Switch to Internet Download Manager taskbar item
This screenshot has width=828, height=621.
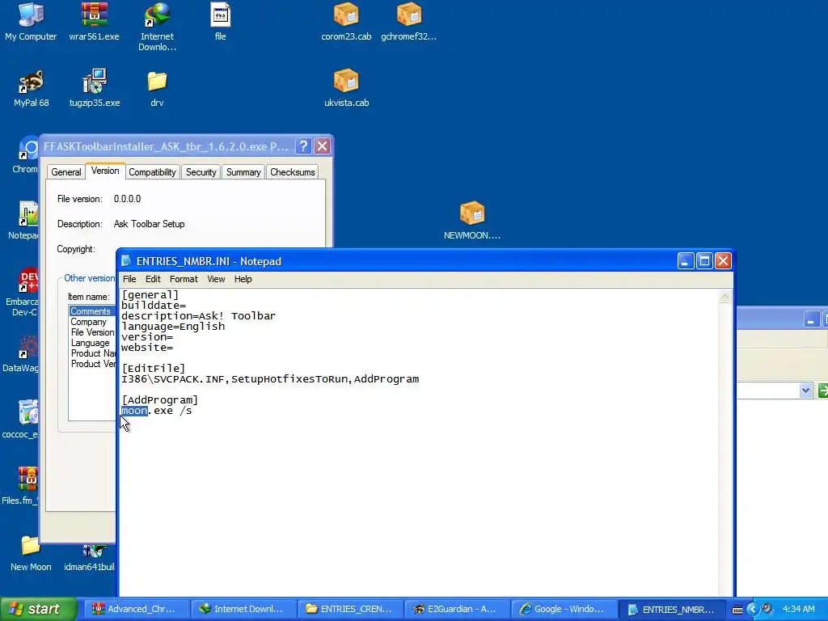[243, 609]
